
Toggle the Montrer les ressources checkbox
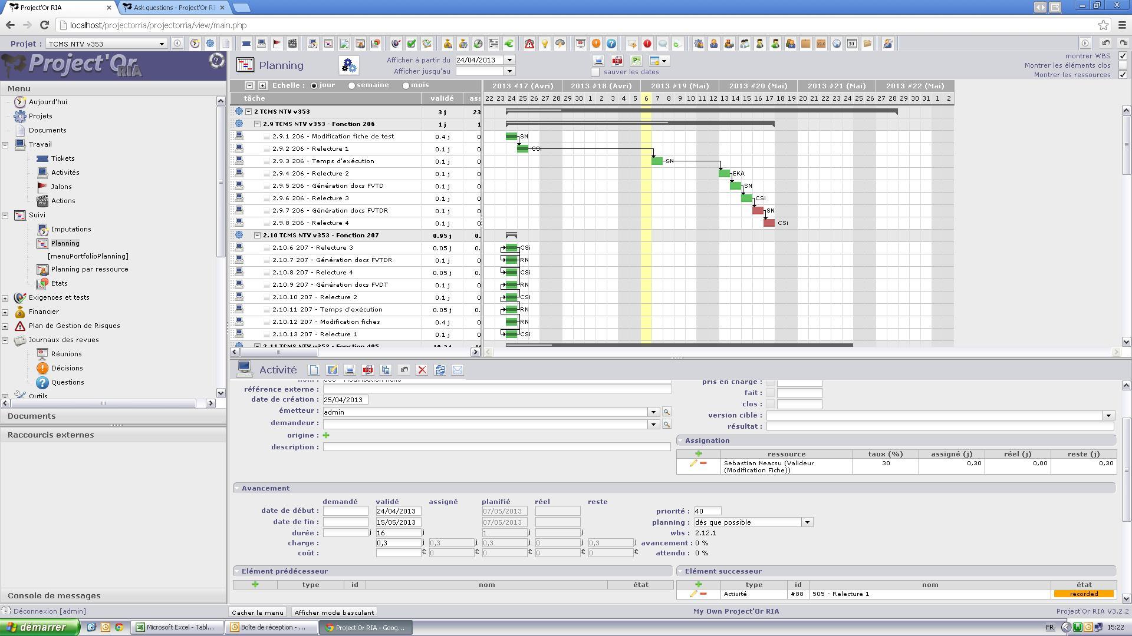(x=1123, y=75)
